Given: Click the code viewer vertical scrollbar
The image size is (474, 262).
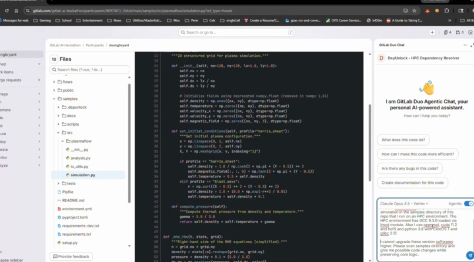Looking at the screenshot, I should 369,143.
